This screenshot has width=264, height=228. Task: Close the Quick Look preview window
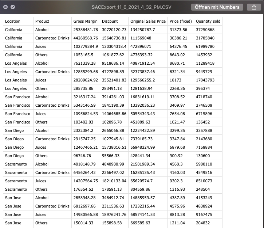point(5,7)
